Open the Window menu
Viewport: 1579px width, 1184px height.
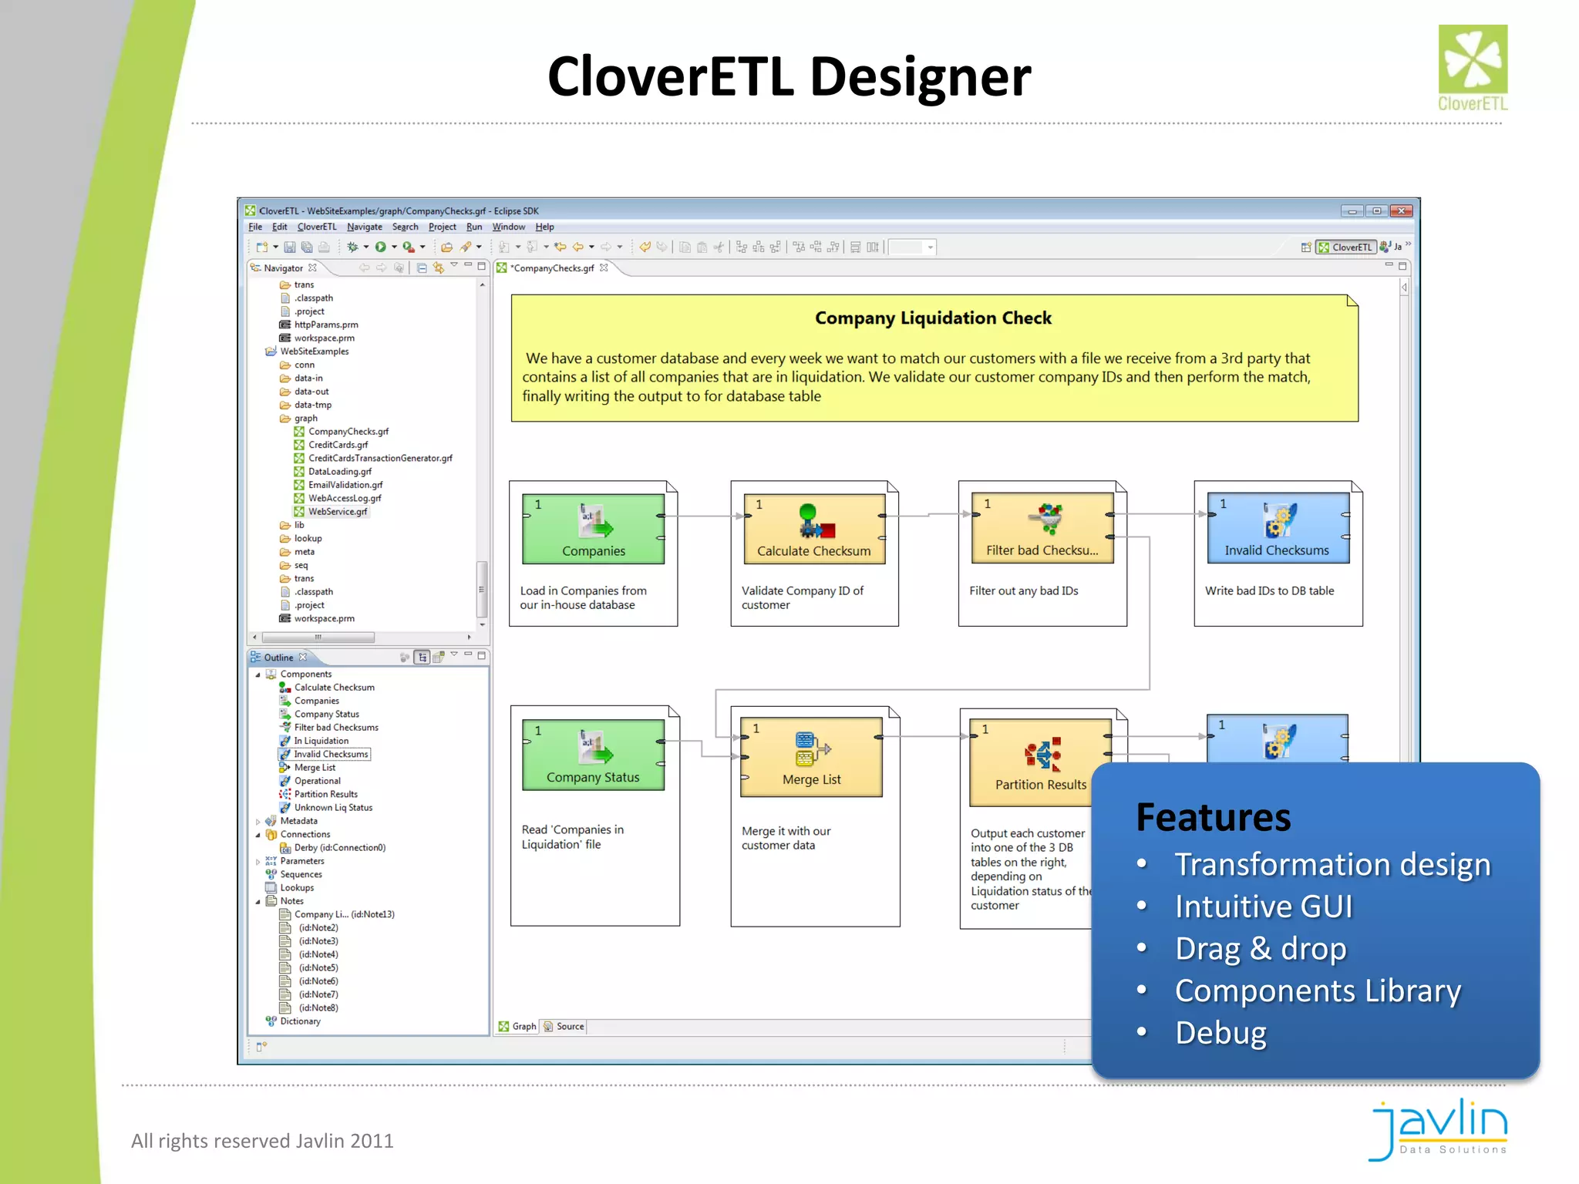coord(509,227)
